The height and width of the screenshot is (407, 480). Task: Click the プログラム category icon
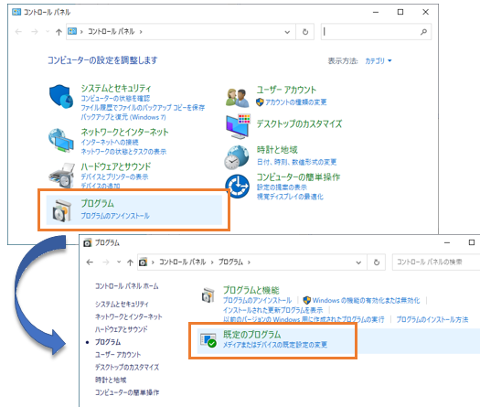point(62,210)
